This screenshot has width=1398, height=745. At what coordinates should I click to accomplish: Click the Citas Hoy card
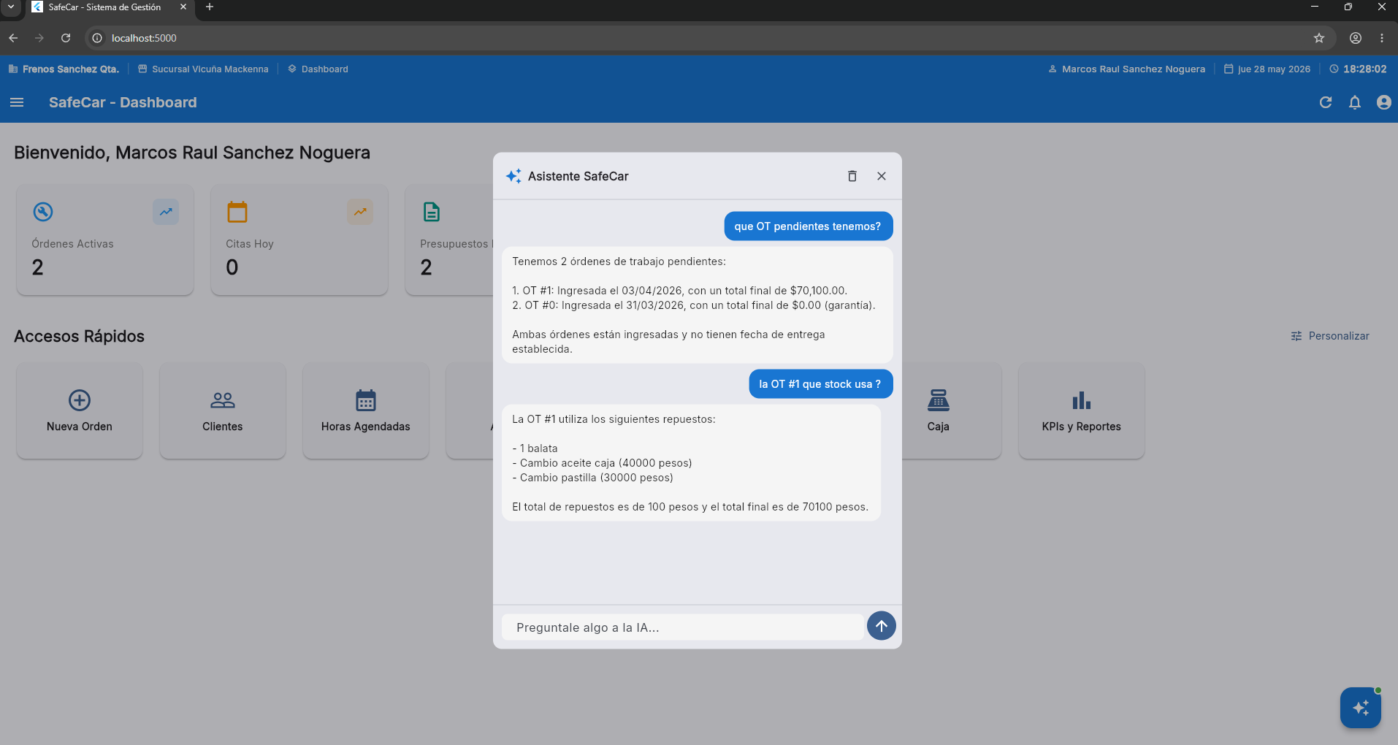[x=299, y=240]
